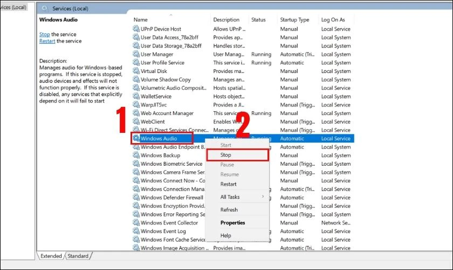The height and width of the screenshot is (270, 453).
Task: Select the Windows Biometric Service name
Action: (171, 164)
